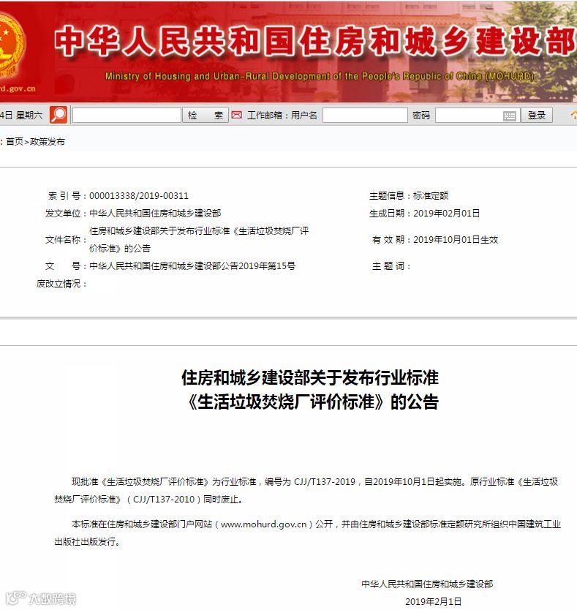Open the 首页 breadcrumb link
Screen dimensions: 577x610
pyautogui.click(x=15, y=142)
